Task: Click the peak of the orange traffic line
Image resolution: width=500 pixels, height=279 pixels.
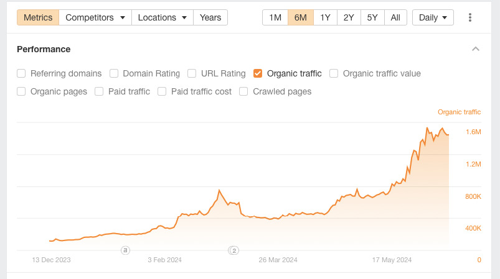Action: [x=427, y=129]
